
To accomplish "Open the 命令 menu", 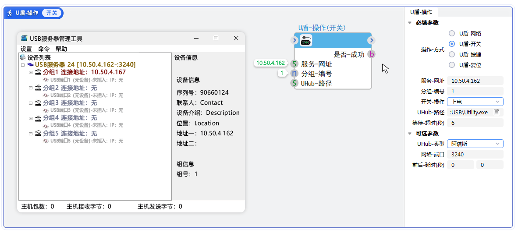I will (44, 49).
